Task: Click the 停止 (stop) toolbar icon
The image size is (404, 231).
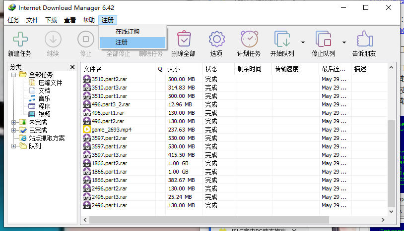Action: (86, 39)
